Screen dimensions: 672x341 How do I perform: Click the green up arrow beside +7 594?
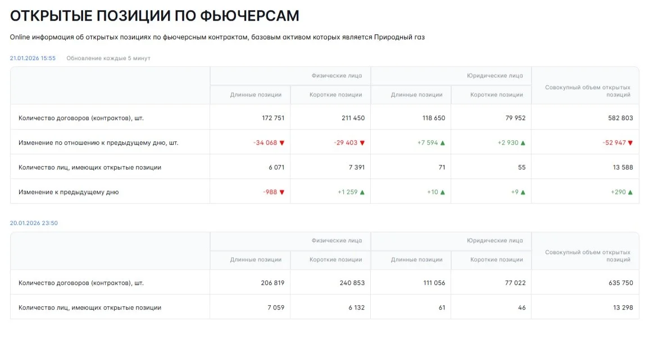[443, 143]
